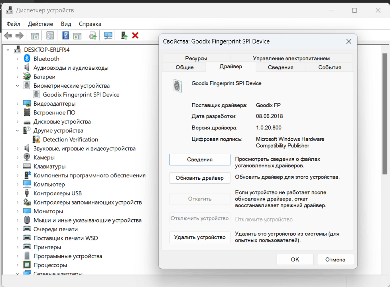Switch to the Общие tab
This screenshot has width=390, height=287.
pyautogui.click(x=184, y=67)
